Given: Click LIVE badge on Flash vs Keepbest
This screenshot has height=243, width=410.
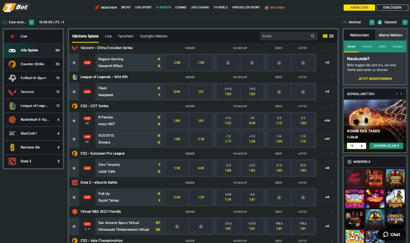Looking at the screenshot, I should 87,92.
